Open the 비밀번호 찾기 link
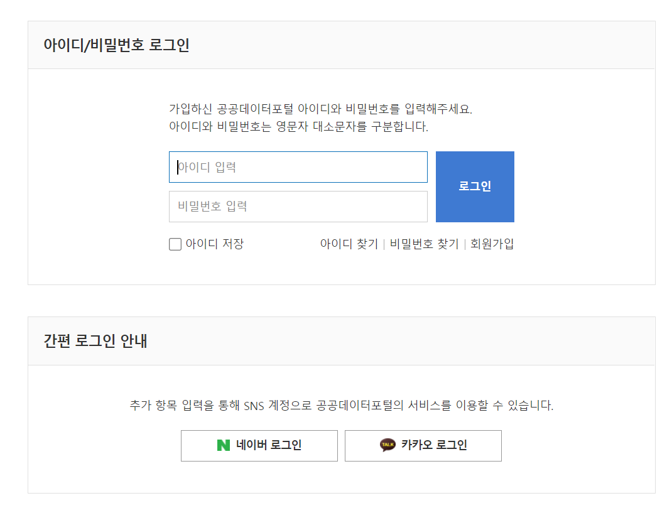Image resolution: width=672 pixels, height=508 pixels. 424,244
